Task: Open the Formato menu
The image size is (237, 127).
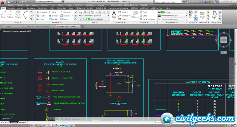Action: click(44, 5)
